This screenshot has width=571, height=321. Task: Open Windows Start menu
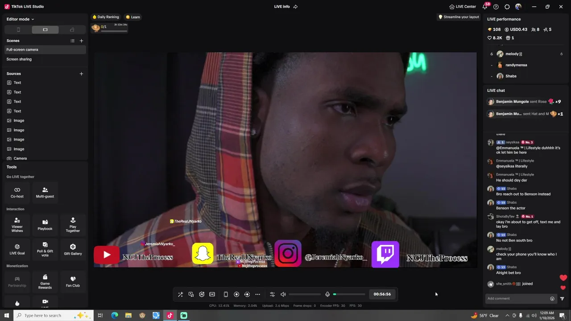pos(7,316)
